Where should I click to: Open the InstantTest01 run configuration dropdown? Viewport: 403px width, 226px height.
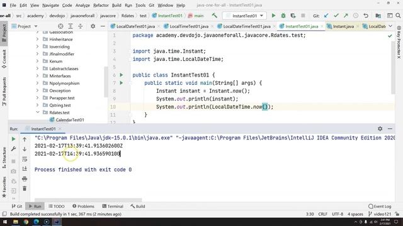coord(244,16)
